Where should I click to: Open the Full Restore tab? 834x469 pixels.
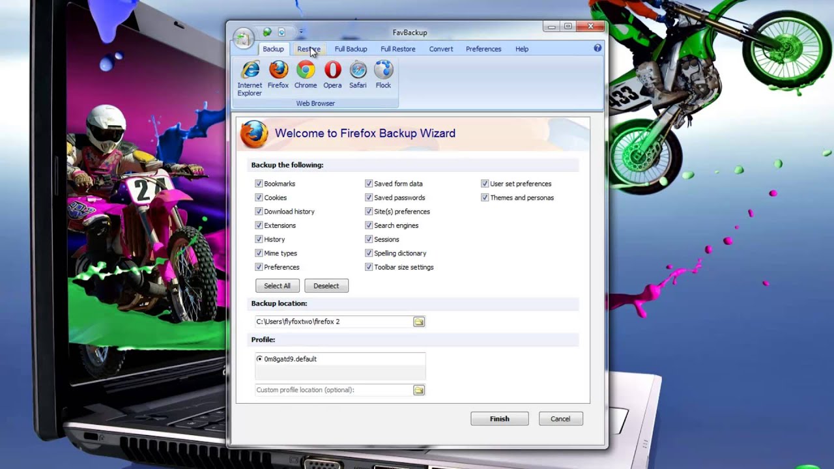(x=397, y=49)
